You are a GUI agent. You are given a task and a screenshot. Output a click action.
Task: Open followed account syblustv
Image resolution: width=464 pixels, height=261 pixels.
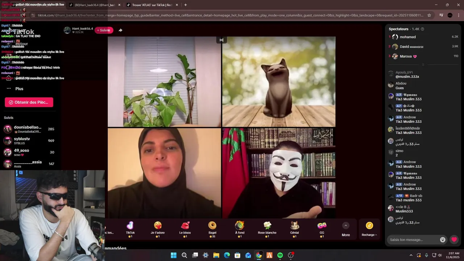29,141
